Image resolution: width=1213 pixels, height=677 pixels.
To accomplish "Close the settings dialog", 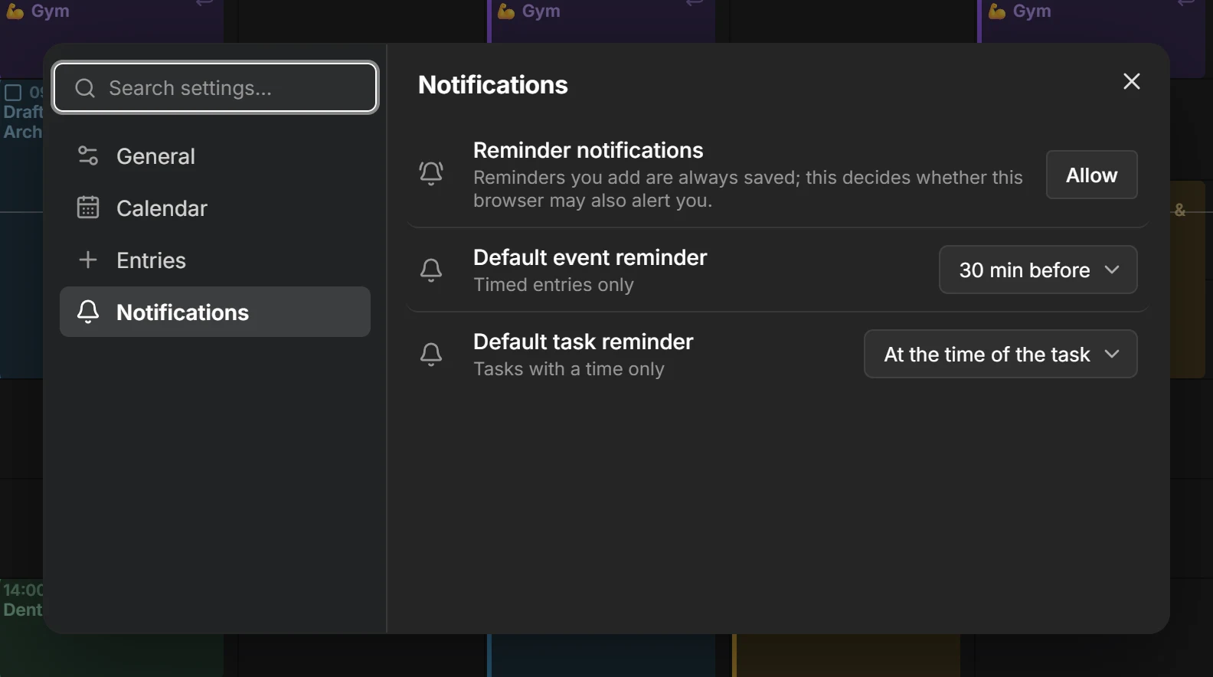I will coord(1131,81).
